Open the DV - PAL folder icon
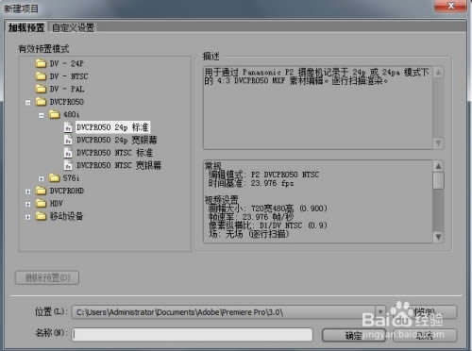The image size is (472, 351). click(41, 89)
